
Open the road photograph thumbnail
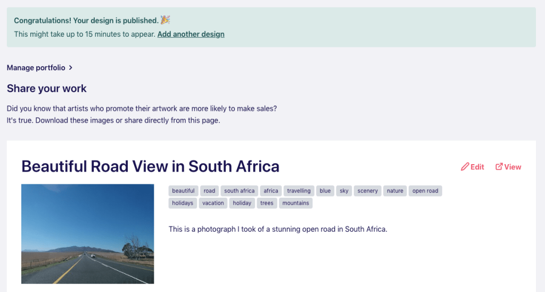click(x=87, y=233)
